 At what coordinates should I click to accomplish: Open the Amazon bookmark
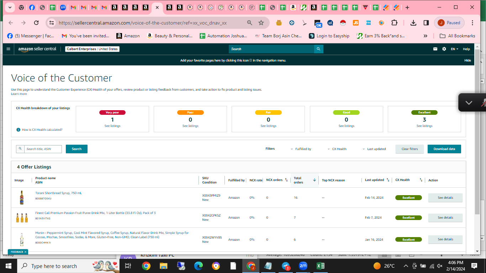point(128,36)
